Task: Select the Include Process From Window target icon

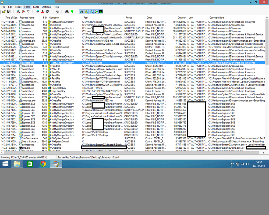Action: tap(48, 12)
